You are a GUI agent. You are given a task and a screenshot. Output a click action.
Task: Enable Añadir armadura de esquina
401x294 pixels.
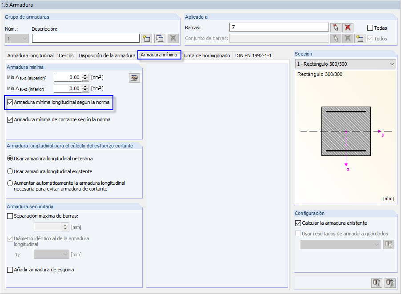pos(10,270)
